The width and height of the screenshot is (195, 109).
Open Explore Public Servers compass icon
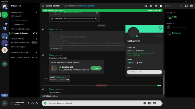pos(5,64)
